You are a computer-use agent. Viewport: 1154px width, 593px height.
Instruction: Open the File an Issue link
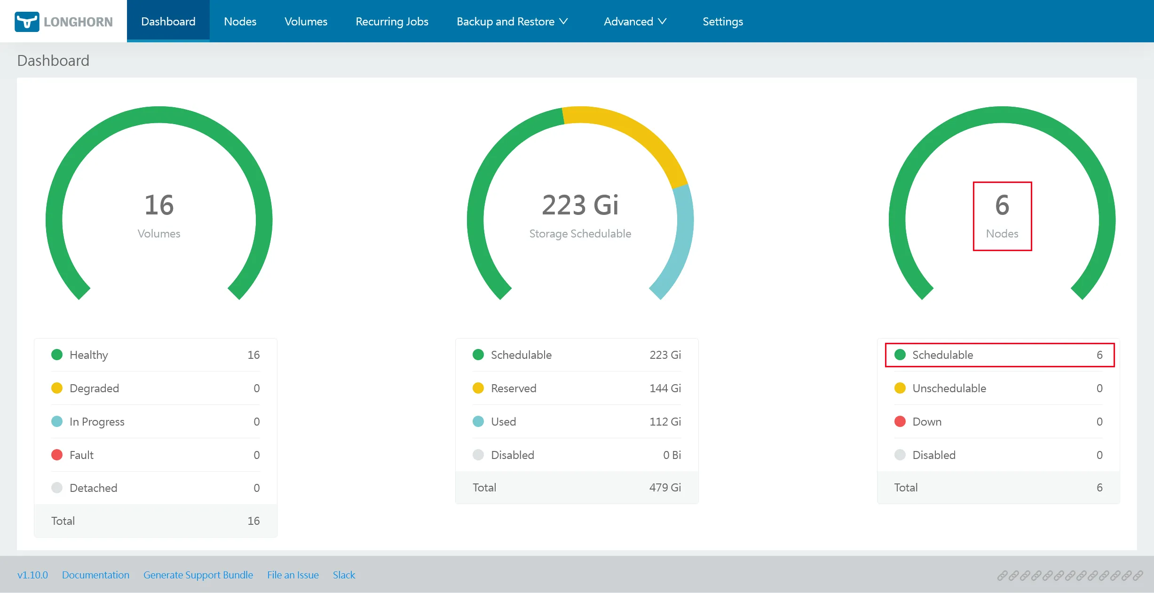point(292,575)
